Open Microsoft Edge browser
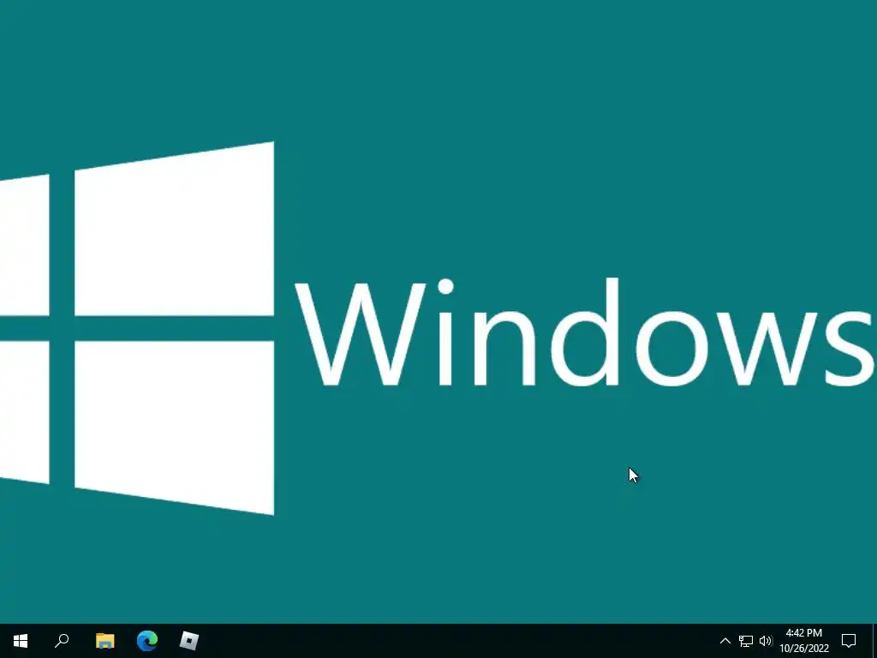Viewport: 877px width, 658px height. coord(147,641)
